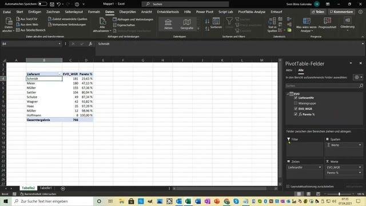
Task: Click the Teilen button
Action: click(x=318, y=11)
